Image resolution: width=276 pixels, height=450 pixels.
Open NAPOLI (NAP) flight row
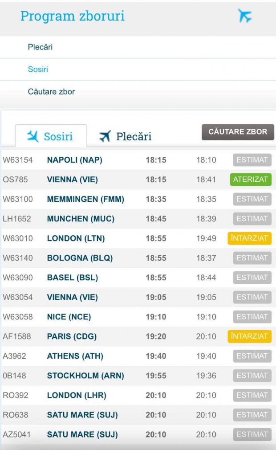74,160
